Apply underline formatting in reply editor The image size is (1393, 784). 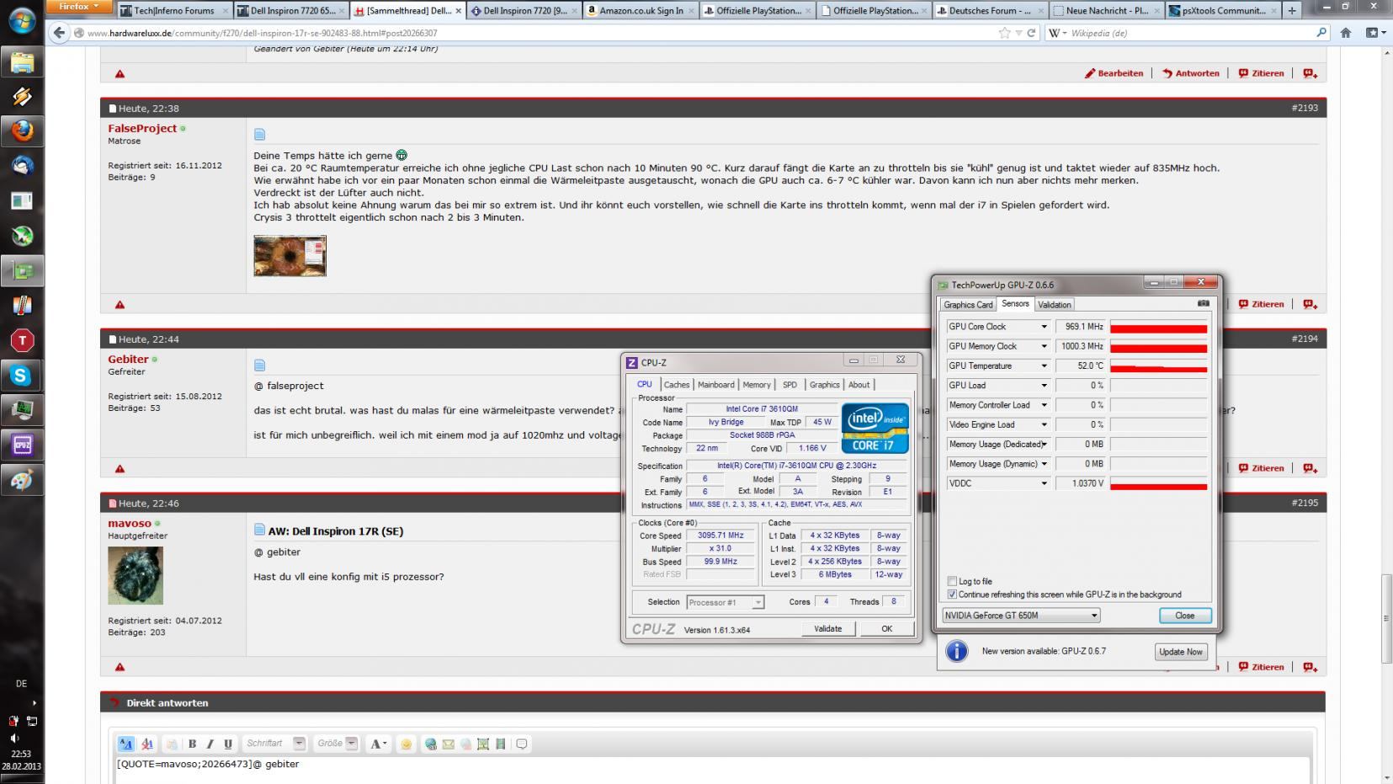(x=227, y=744)
